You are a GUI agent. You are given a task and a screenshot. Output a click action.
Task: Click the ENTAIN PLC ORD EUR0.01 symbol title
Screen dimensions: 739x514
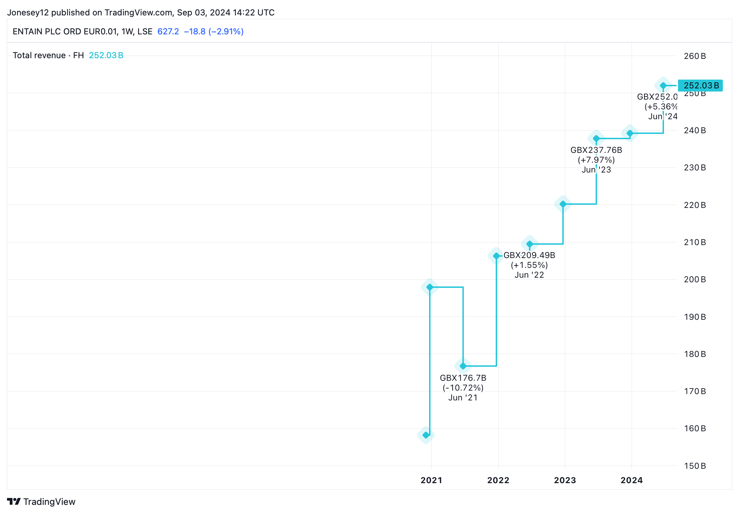pyautogui.click(x=65, y=32)
